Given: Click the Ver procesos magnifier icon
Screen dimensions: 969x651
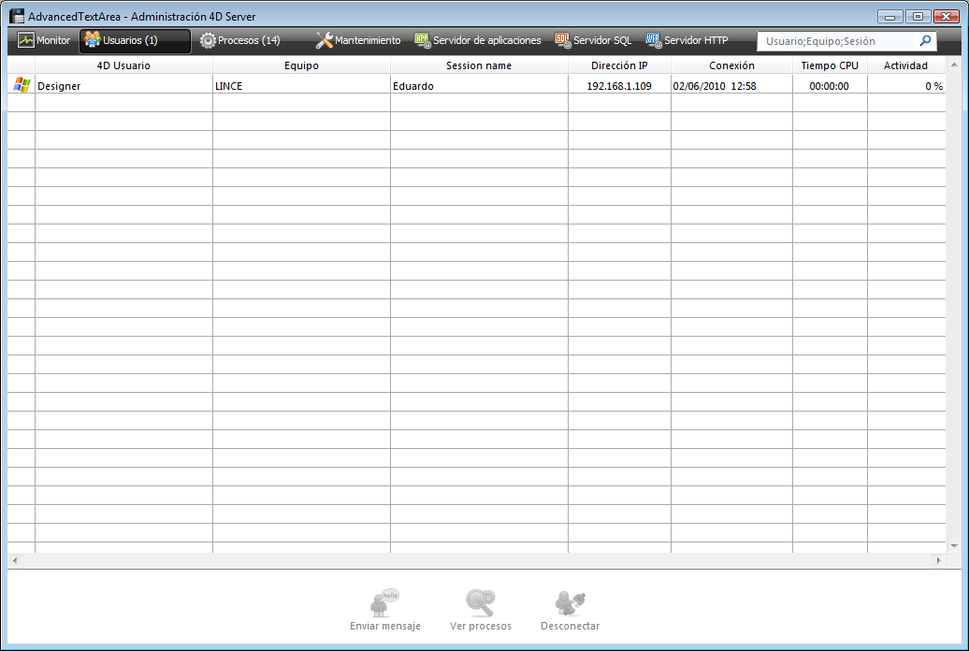Looking at the screenshot, I should [480, 602].
